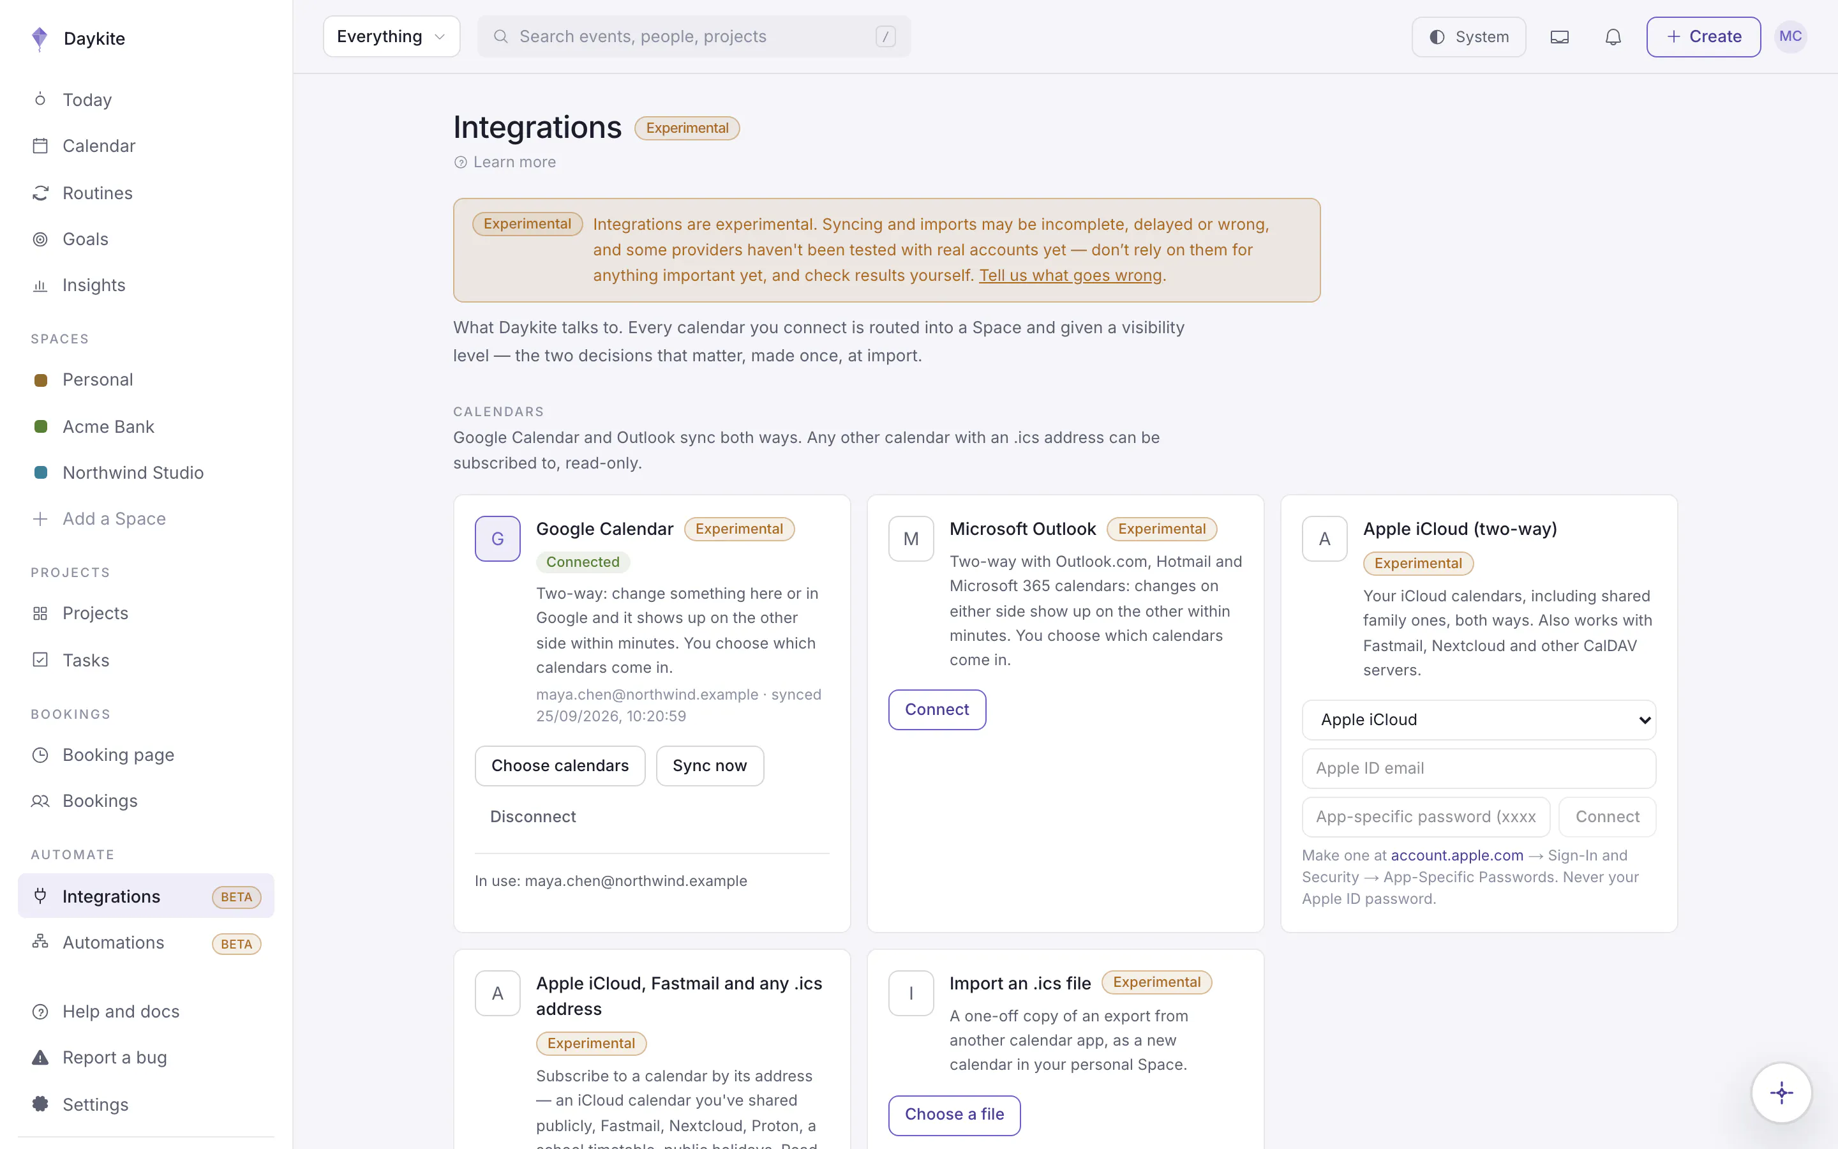Image resolution: width=1838 pixels, height=1149 pixels.
Task: Connect Microsoft Outlook
Action: [936, 709]
